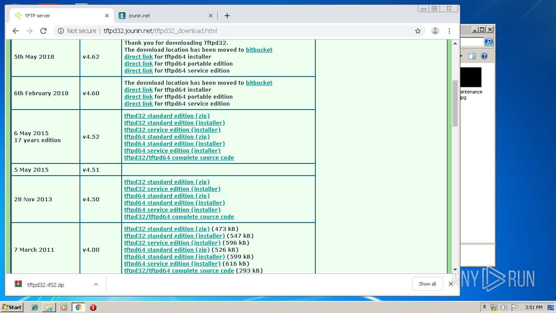Show hidden system tray icons arrow
The height and width of the screenshot is (313, 556).
click(x=484, y=307)
